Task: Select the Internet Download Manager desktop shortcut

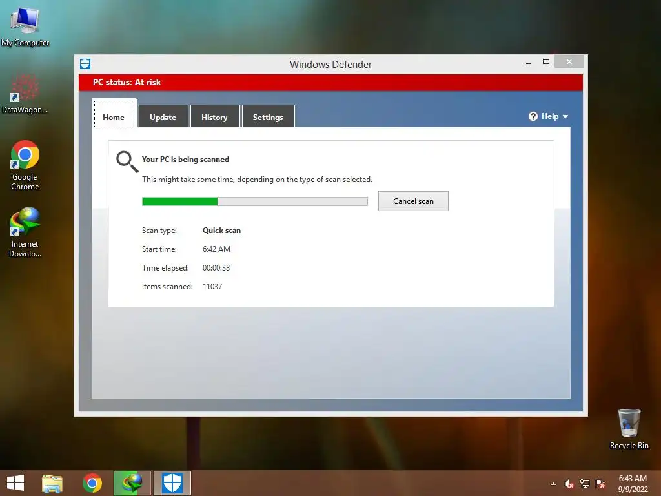Action: [x=25, y=232]
